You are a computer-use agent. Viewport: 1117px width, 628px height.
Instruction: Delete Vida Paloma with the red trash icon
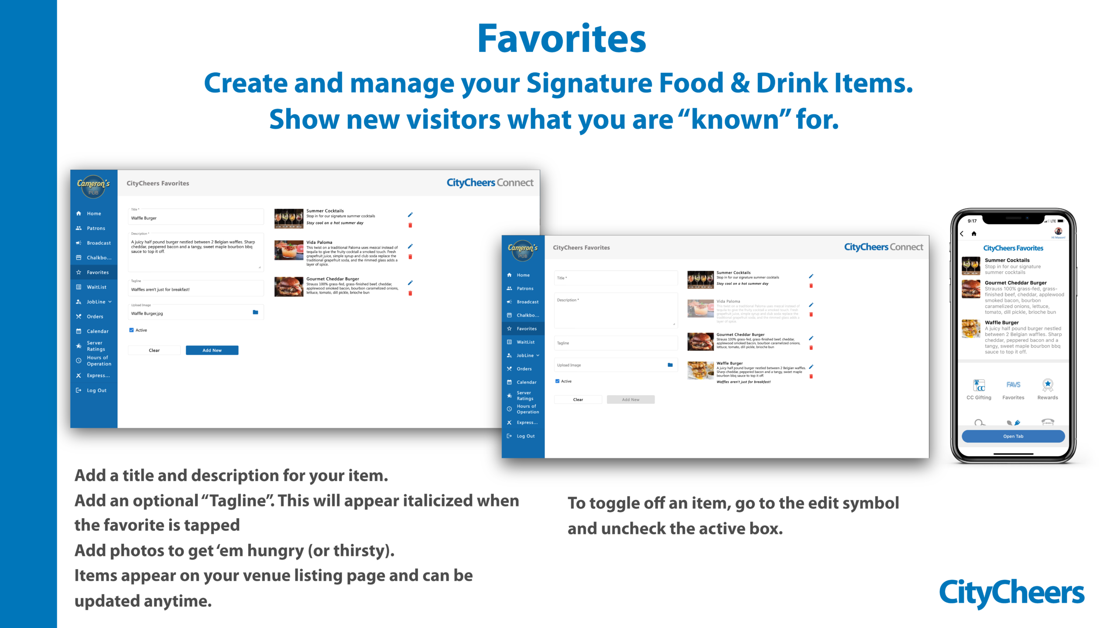click(x=410, y=257)
